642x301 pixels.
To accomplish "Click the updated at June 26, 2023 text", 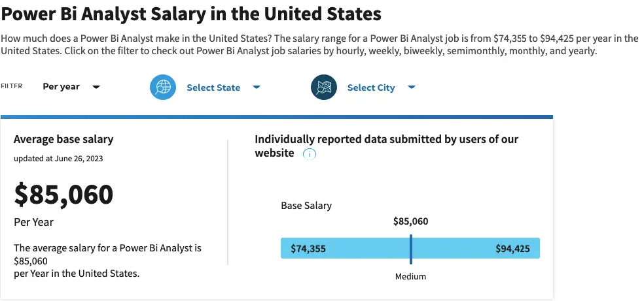I will coord(58,158).
